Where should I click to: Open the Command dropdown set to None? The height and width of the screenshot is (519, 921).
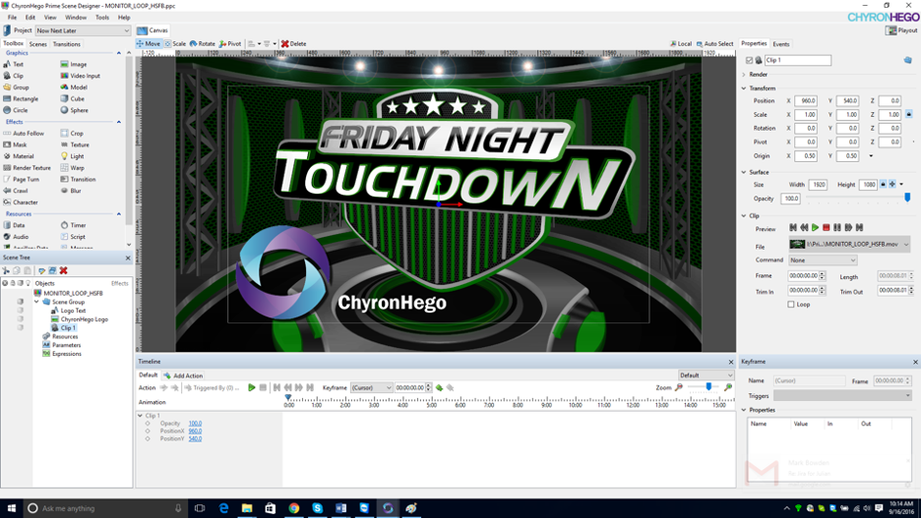pyautogui.click(x=823, y=260)
